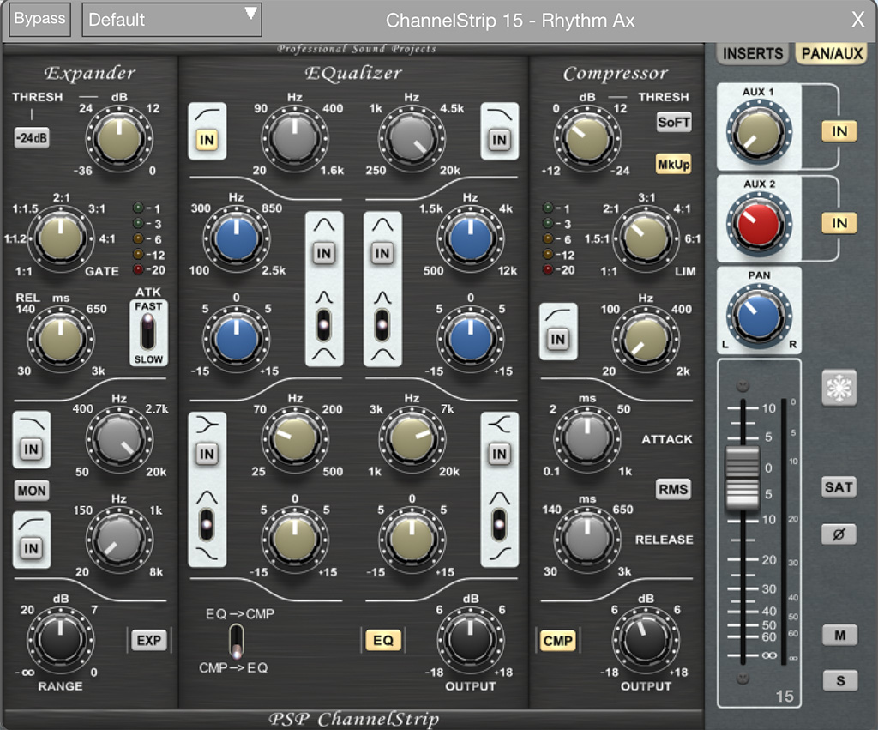
Task: Flip the high shelf shape switch
Action: [500, 525]
